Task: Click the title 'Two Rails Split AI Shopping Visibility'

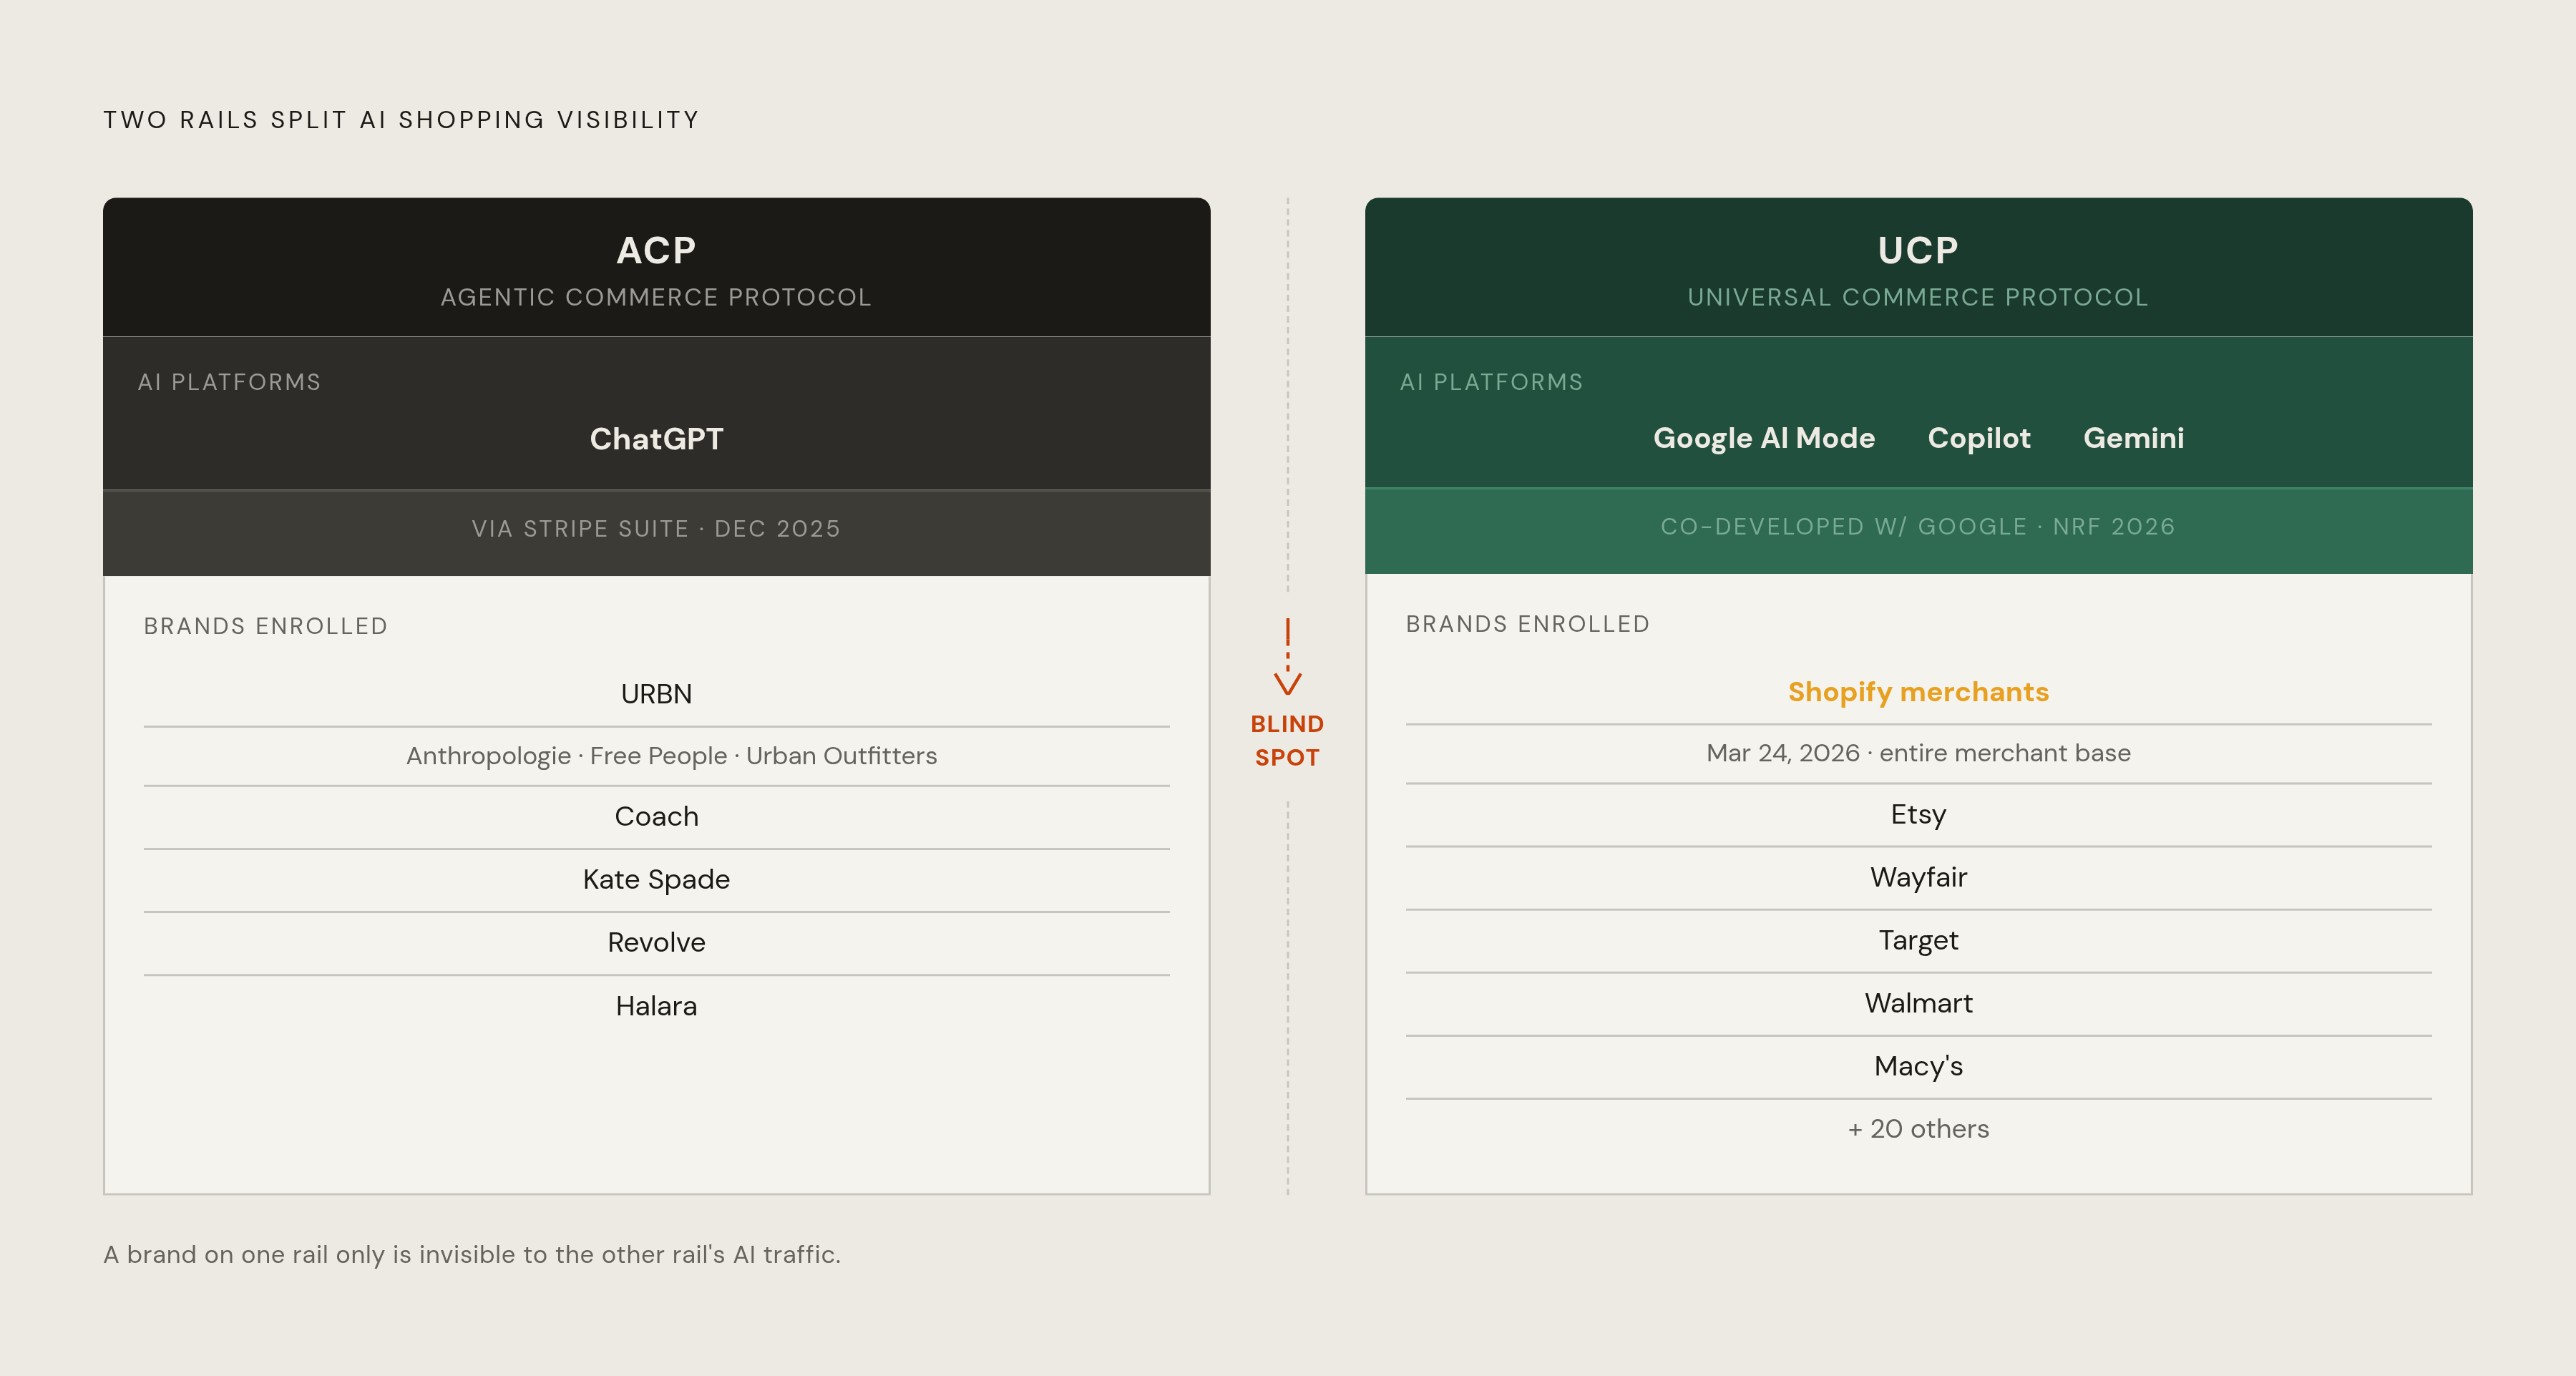Action: click(x=401, y=120)
